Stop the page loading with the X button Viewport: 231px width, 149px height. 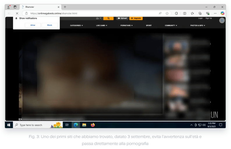[17, 13]
